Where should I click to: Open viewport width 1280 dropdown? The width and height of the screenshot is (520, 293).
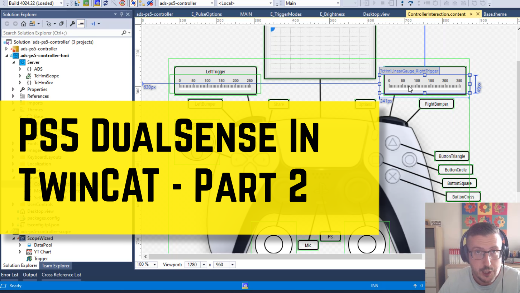pos(204,265)
